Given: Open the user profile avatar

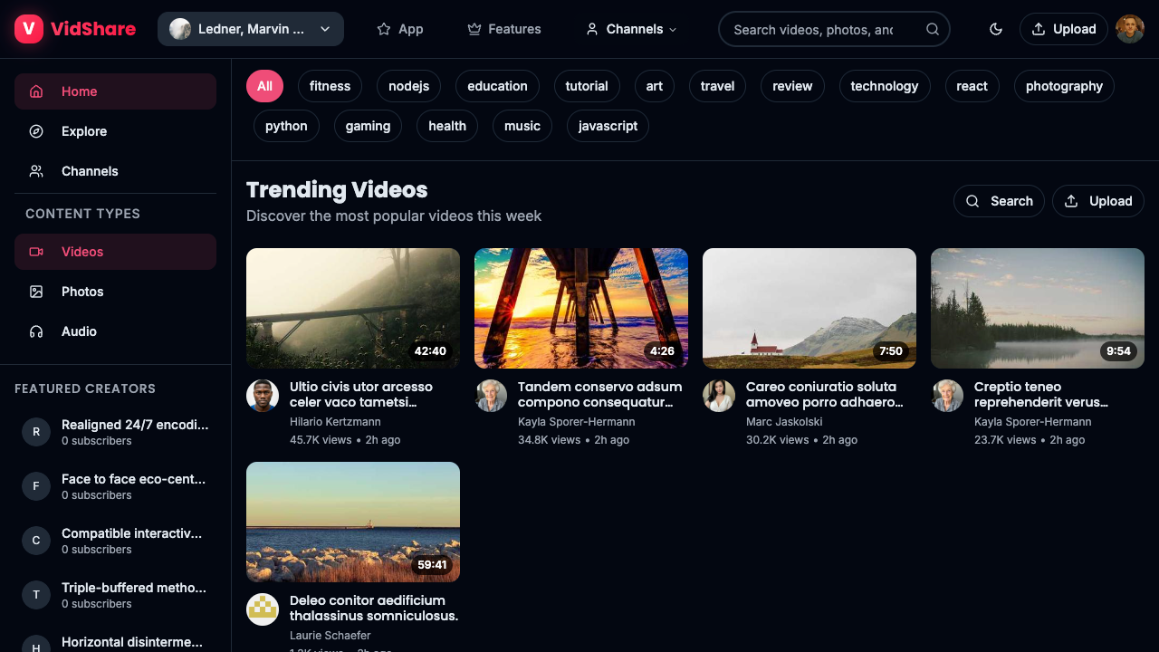Looking at the screenshot, I should [x=1130, y=29].
